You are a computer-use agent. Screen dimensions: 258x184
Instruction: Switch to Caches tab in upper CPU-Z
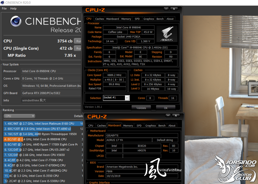pos(99,19)
